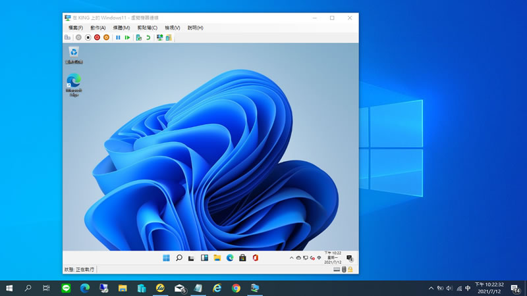This screenshot has width=527, height=296.
Task: Click the keyboard status icon in status bar
Action: tap(337, 270)
